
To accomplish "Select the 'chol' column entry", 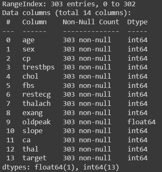I will [x=30, y=76].
